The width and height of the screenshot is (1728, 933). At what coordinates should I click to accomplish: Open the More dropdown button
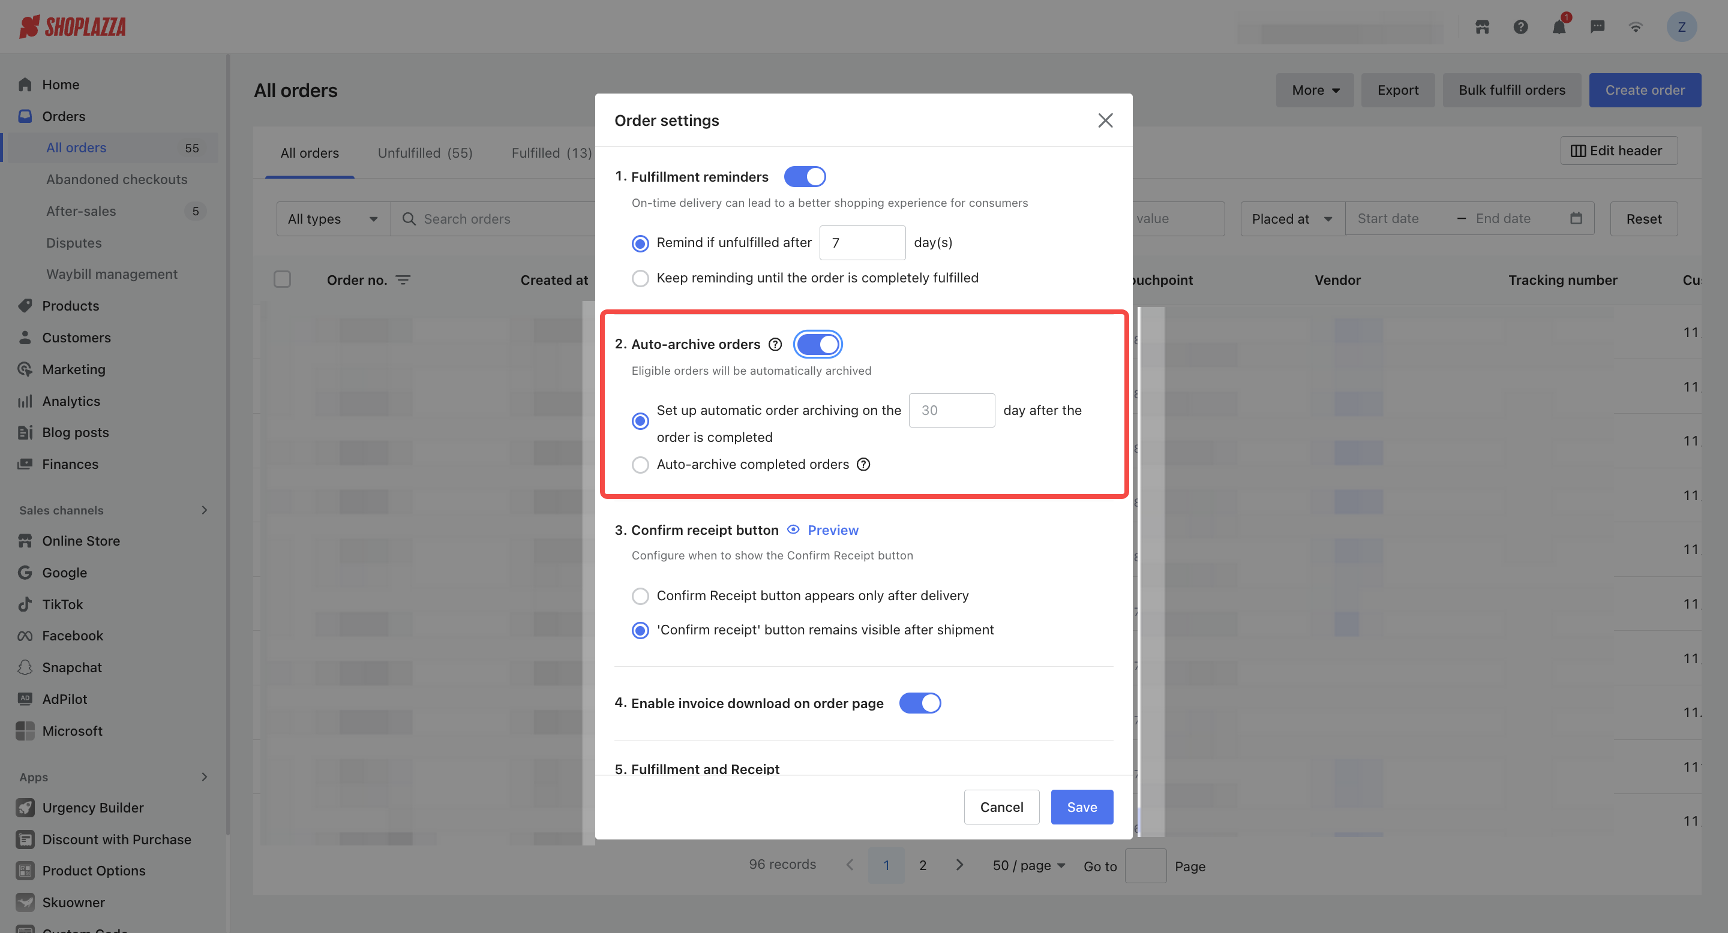click(1314, 90)
